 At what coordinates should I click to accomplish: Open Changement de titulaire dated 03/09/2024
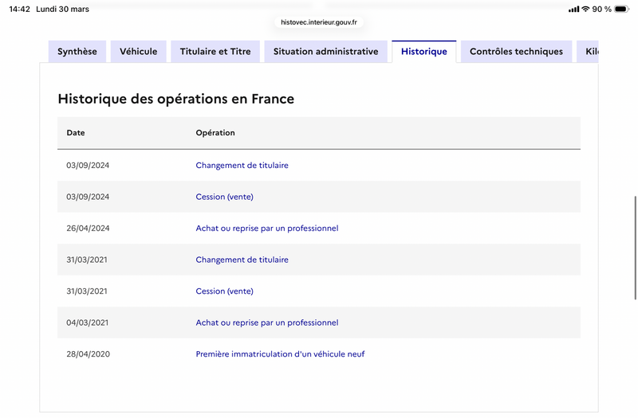tap(242, 166)
